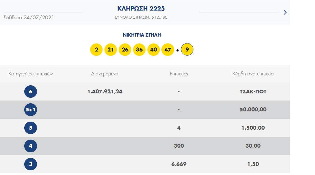315x175 pixels.
Task: Click winning number ball 21
Action: (x=111, y=50)
